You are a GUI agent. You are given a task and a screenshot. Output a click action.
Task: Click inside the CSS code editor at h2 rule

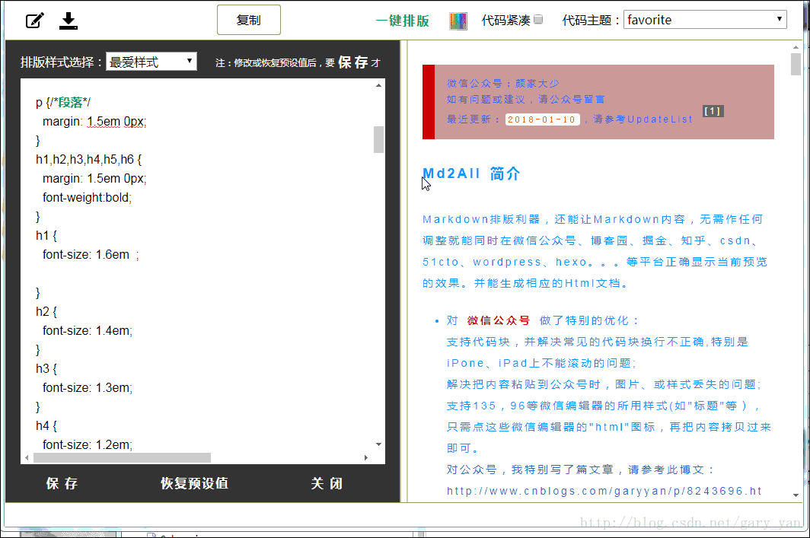46,311
